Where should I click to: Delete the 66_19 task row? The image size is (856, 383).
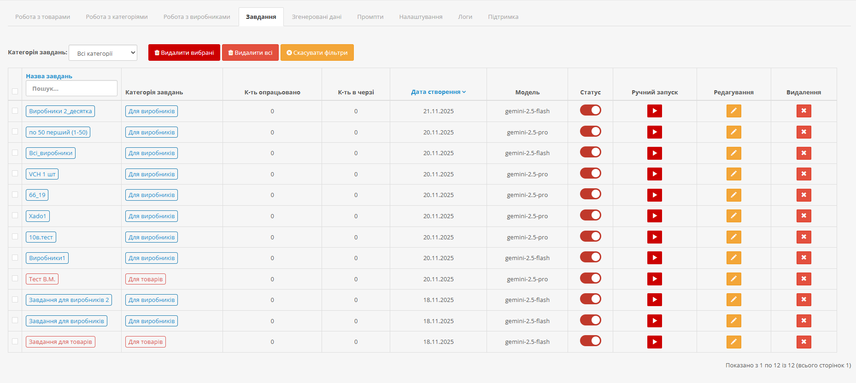coord(803,195)
